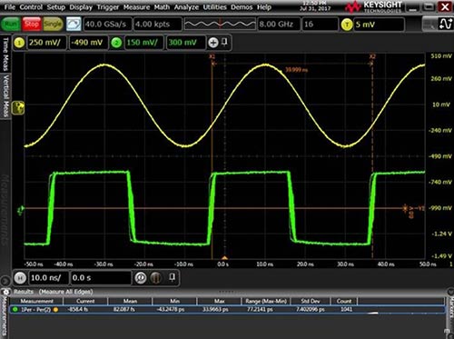This screenshot has height=339, width=454.
Task: Click the horizontal H timebase icon
Action: click(x=20, y=278)
